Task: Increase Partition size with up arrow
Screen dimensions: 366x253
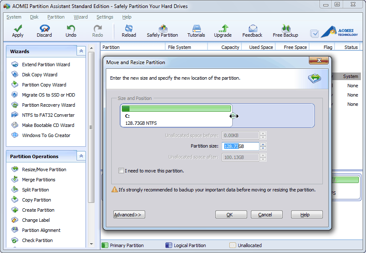Action: coord(263,144)
